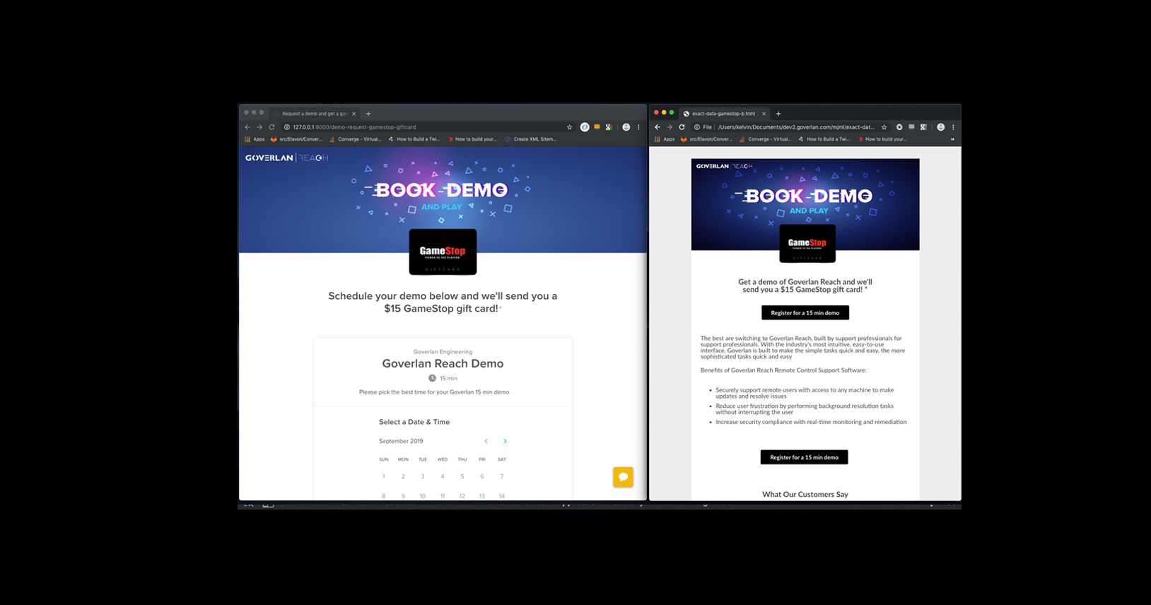This screenshot has width=1151, height=605.
Task: Click the gray rectangular extension icon in right window
Action: tap(911, 127)
